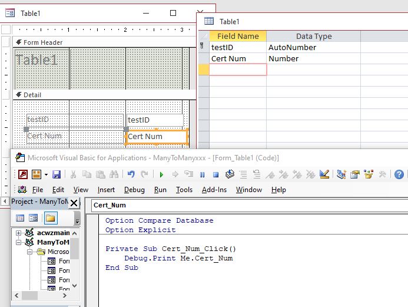Click the testID row selector with key
The image size is (408, 307).
(204, 47)
